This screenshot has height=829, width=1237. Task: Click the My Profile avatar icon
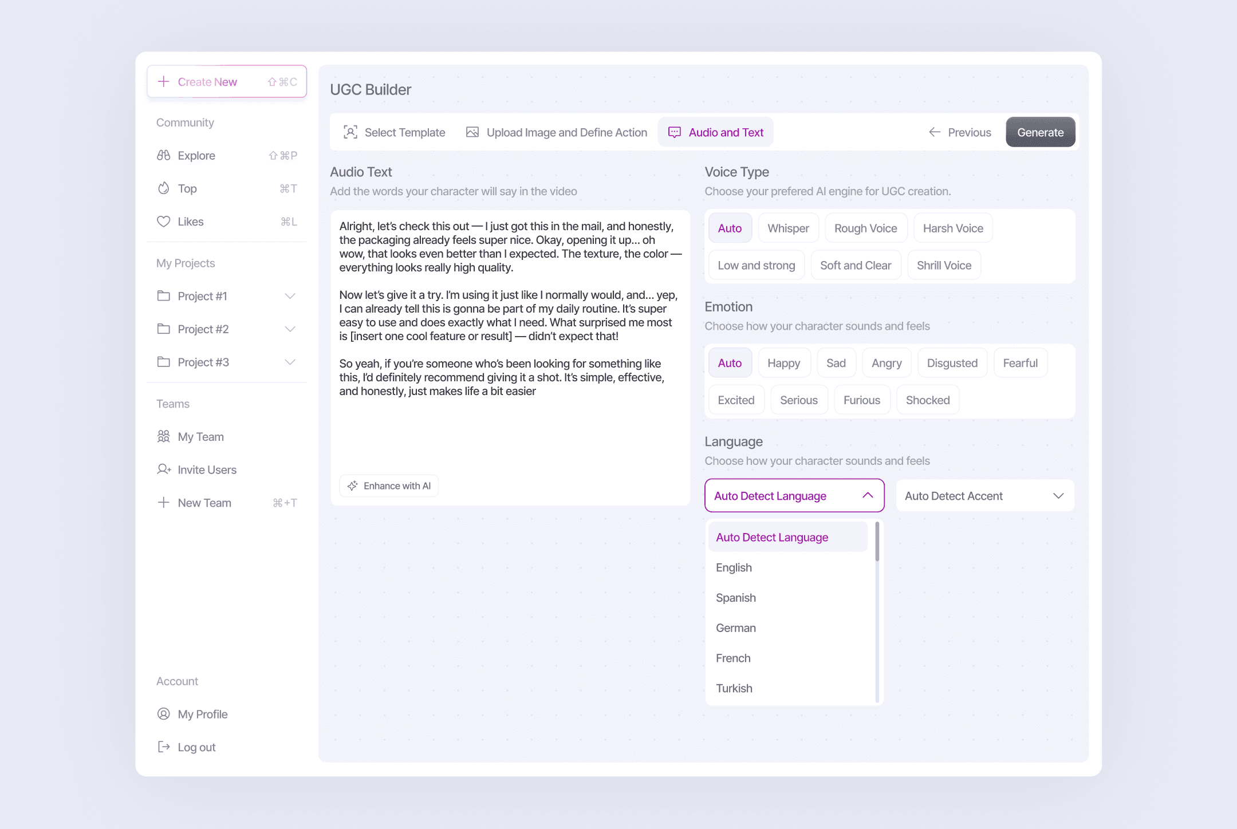163,714
